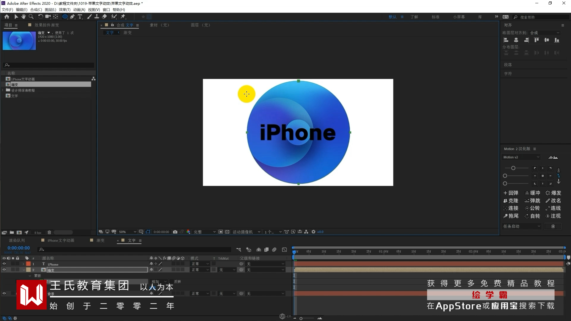Expand the iPhone layer properties
This screenshot has height=321, width=571.
point(23,264)
